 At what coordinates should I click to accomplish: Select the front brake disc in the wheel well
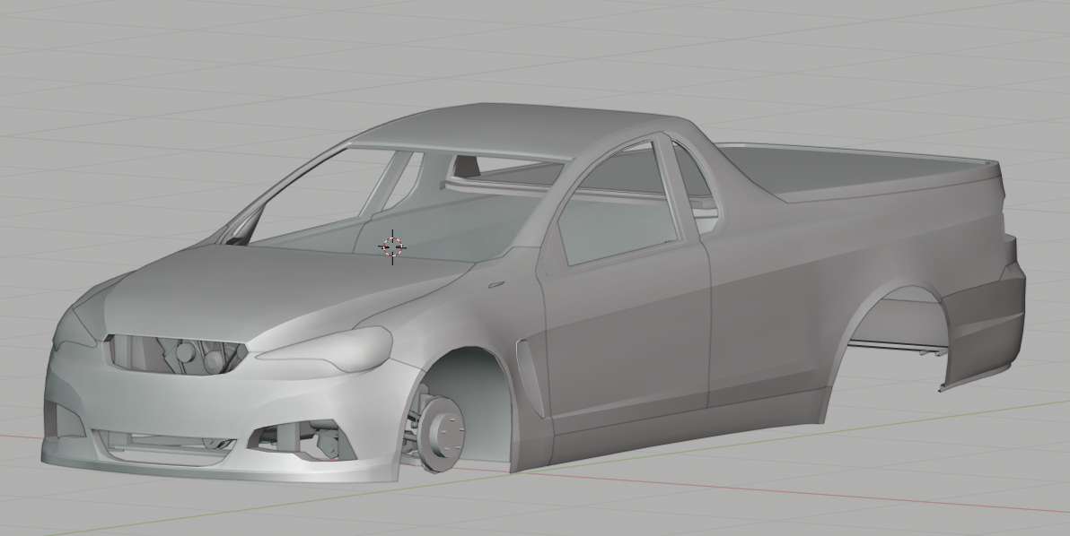coord(442,433)
